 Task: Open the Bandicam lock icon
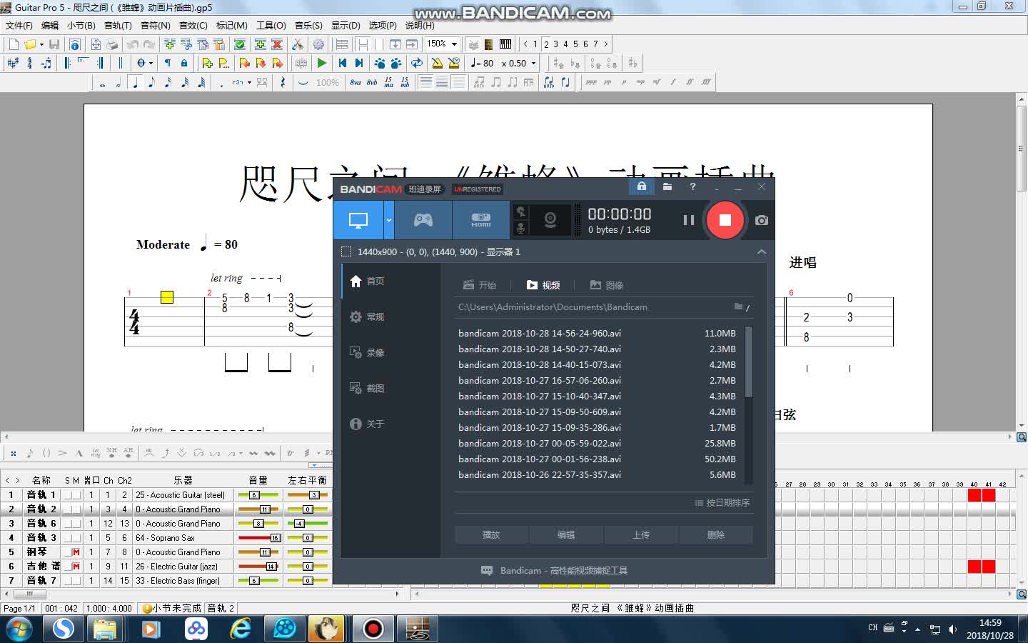[x=642, y=186]
